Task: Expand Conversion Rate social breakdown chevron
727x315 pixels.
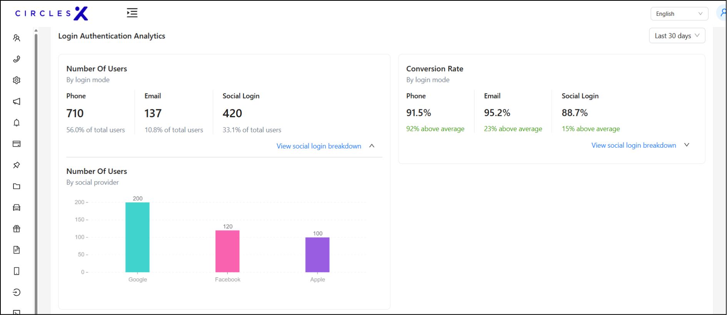Action: pos(687,145)
